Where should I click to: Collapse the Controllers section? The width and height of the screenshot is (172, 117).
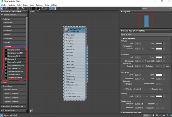pos(13,86)
